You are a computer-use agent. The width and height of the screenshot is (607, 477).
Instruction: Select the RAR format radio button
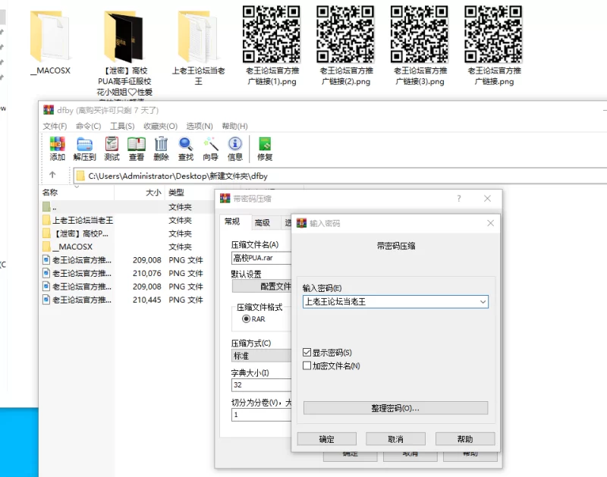[246, 319]
